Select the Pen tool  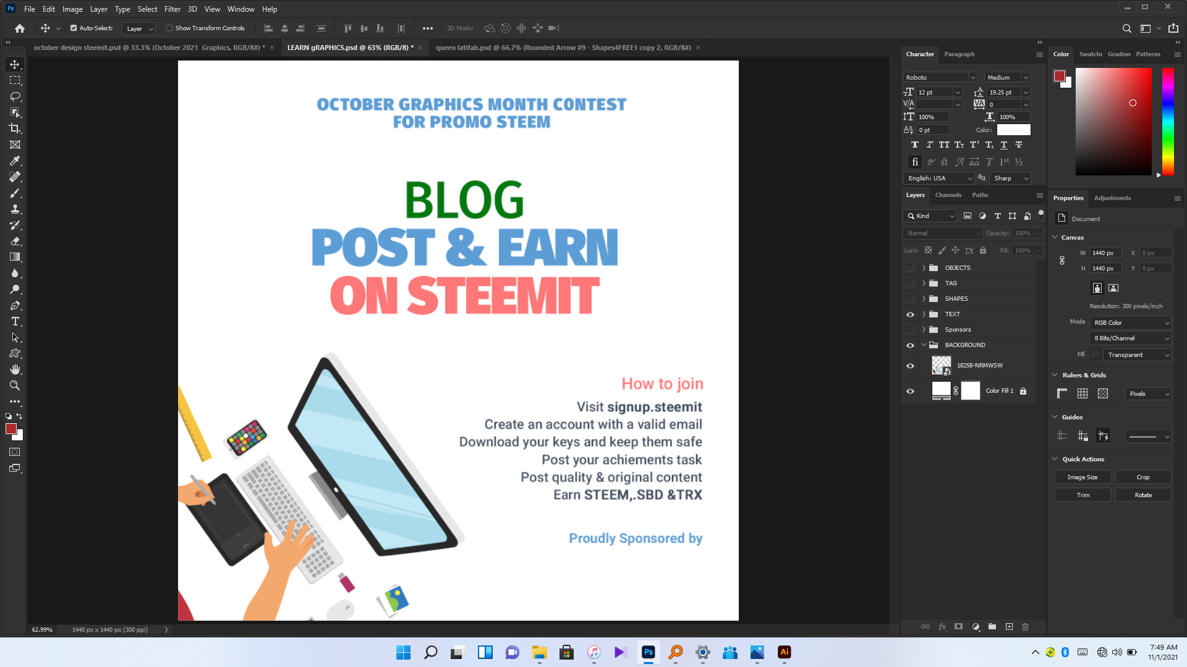click(15, 305)
